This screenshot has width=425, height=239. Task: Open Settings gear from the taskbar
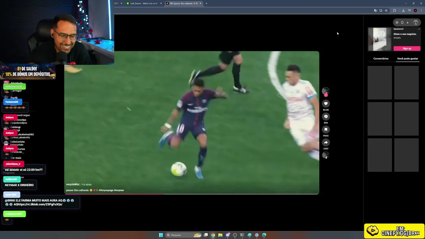257,235
